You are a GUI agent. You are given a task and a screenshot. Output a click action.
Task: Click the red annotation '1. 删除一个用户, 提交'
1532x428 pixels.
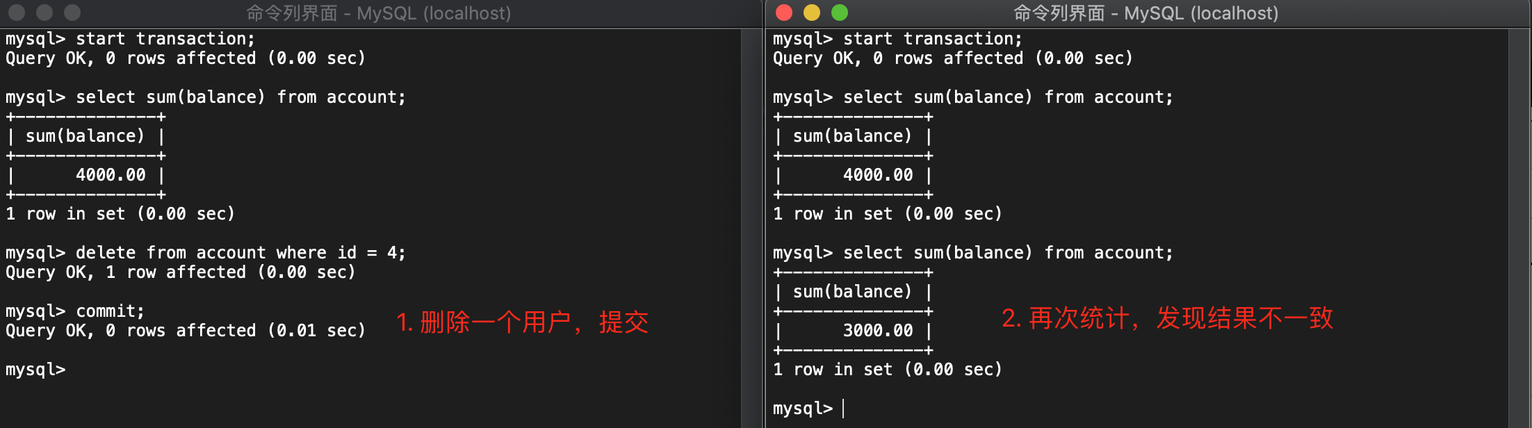pyautogui.click(x=523, y=322)
